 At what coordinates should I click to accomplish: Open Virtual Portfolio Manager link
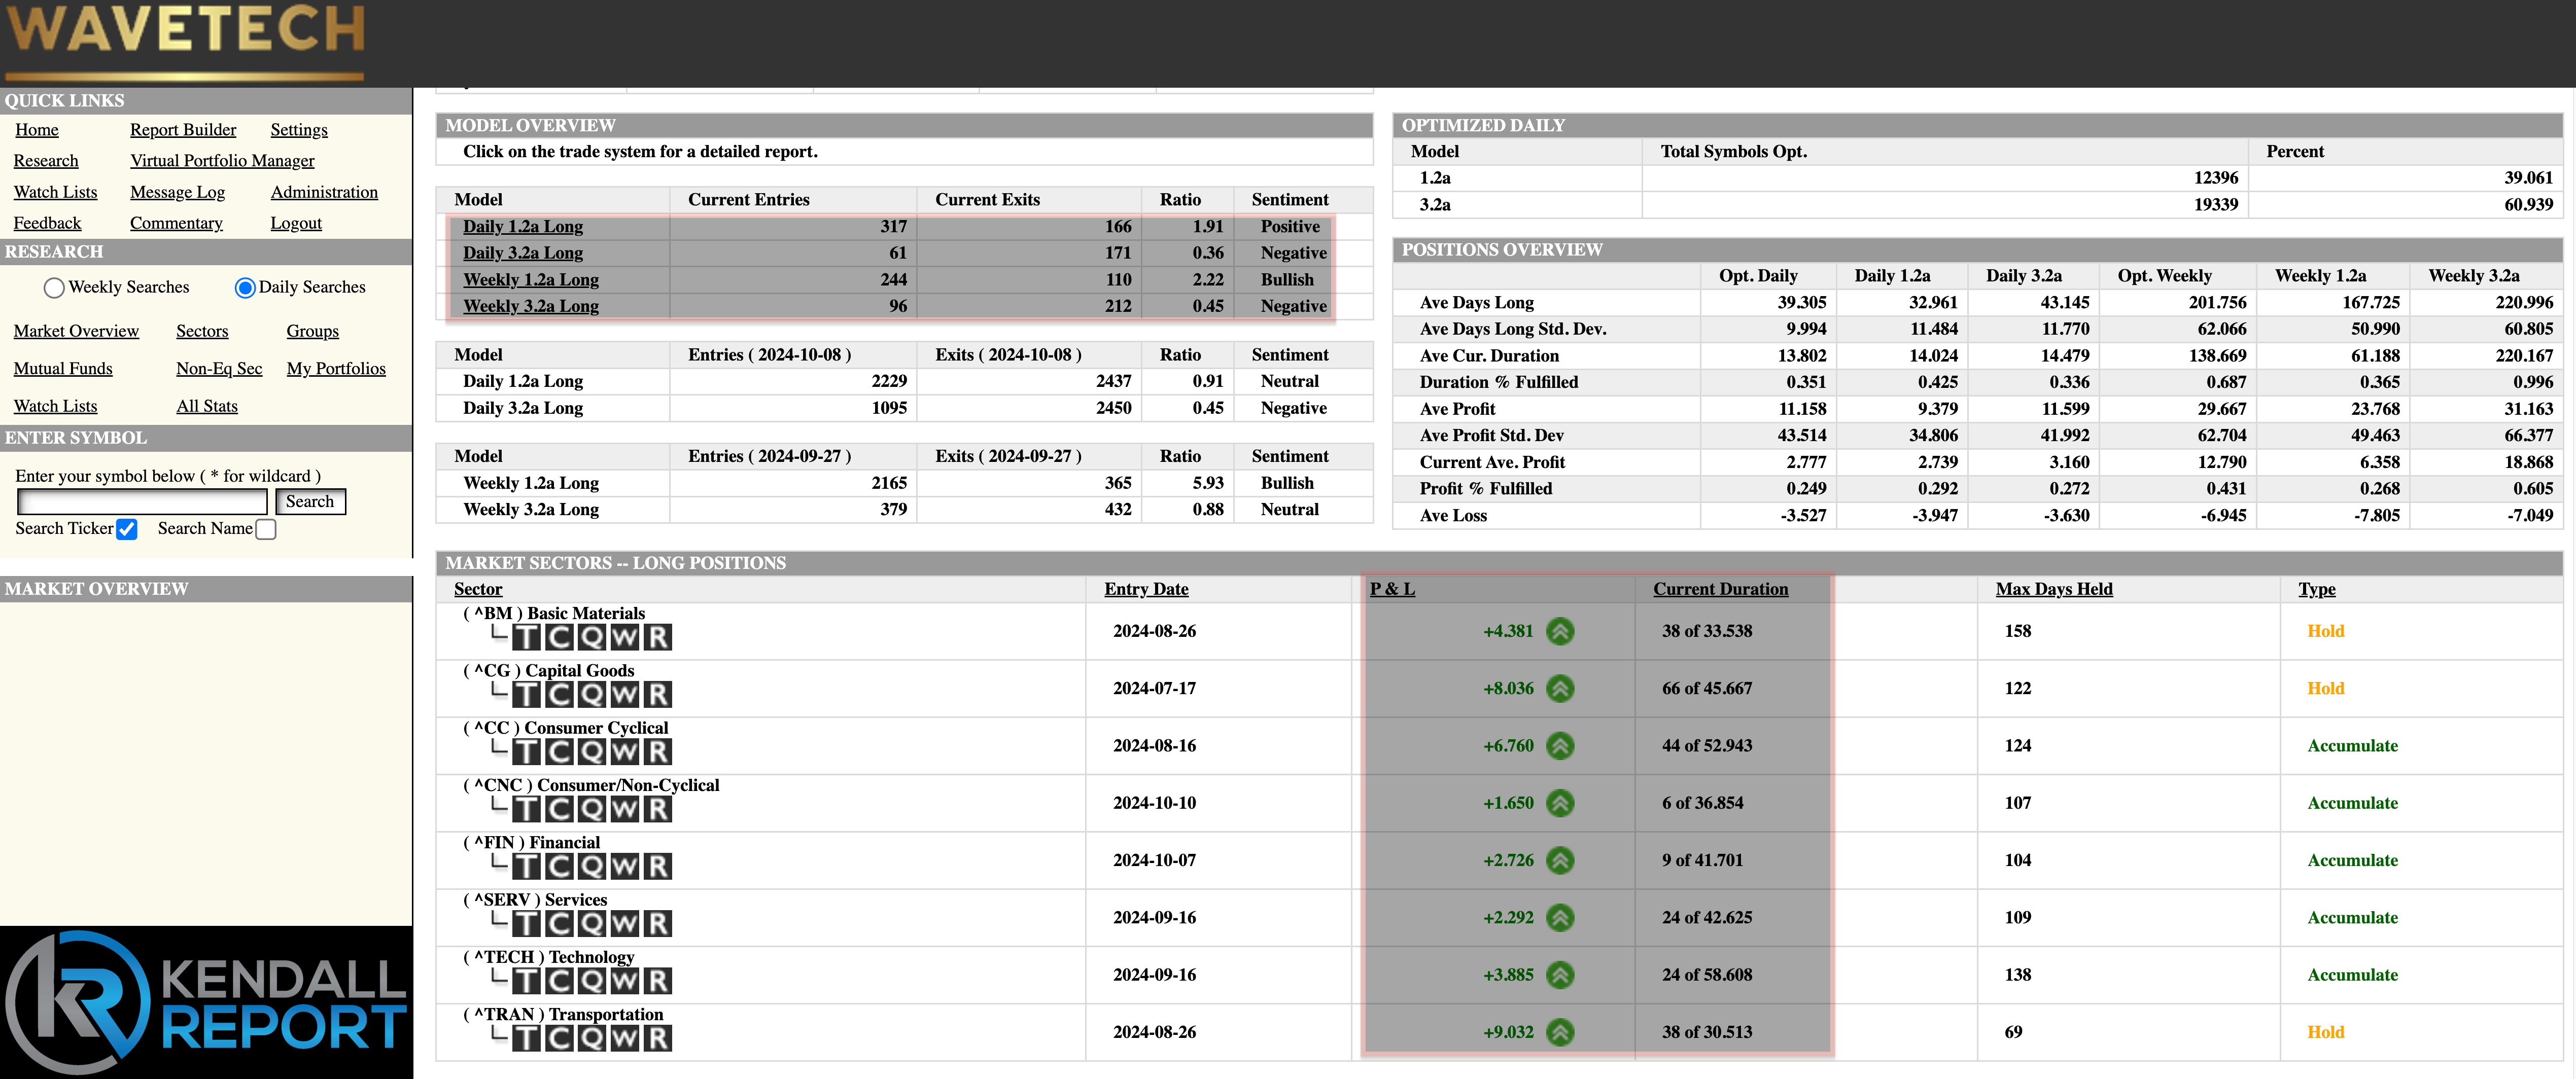point(222,161)
